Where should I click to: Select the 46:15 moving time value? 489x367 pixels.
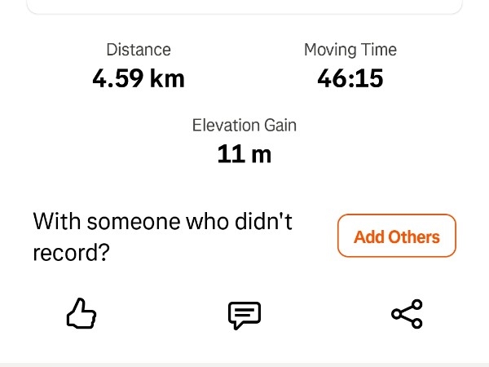click(x=350, y=79)
